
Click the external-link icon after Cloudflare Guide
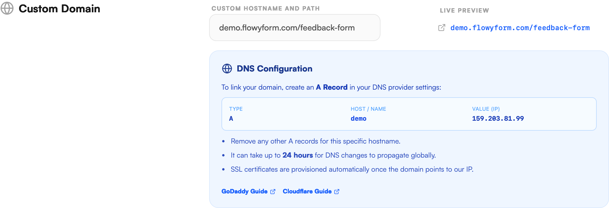pos(336,191)
